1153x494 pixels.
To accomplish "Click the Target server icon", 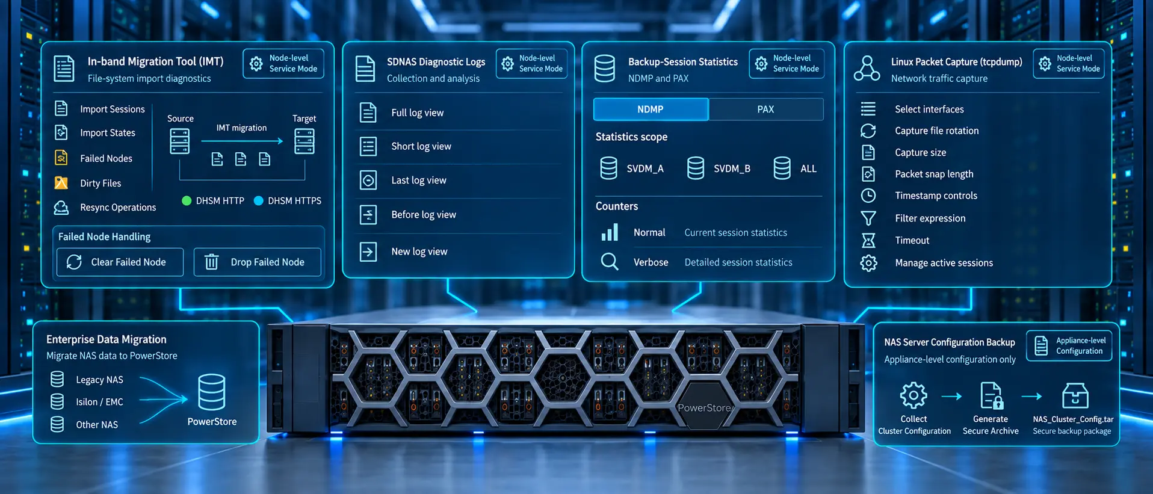I will 304,141.
